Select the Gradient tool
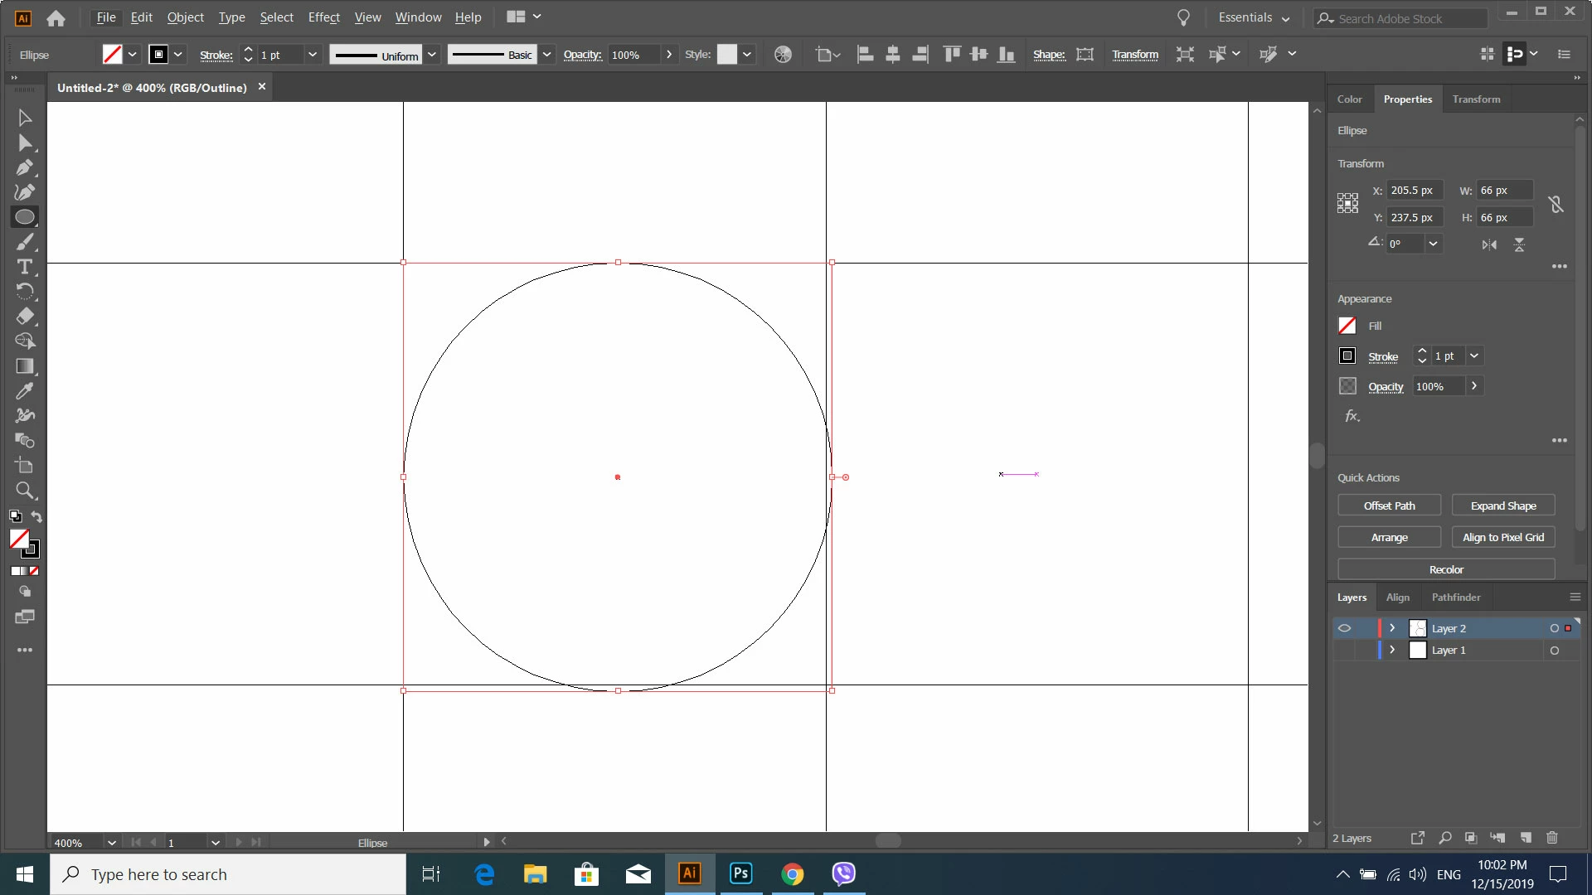 click(24, 366)
